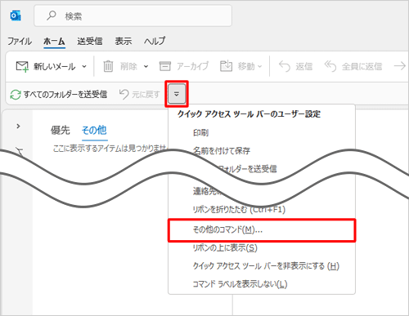Expand the 削除 dropdown arrow

pyautogui.click(x=146, y=66)
